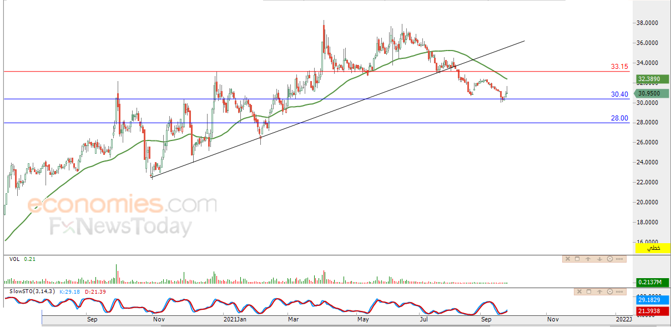The image size is (671, 327).
Task: Click the 22.0000 price axis label
Action: click(647, 183)
